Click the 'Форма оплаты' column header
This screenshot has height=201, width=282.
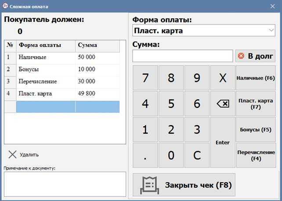click(x=46, y=45)
